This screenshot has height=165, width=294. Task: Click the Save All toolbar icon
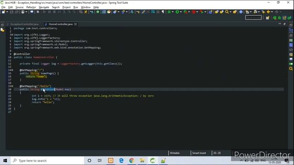pyautogui.click(x=17, y=12)
